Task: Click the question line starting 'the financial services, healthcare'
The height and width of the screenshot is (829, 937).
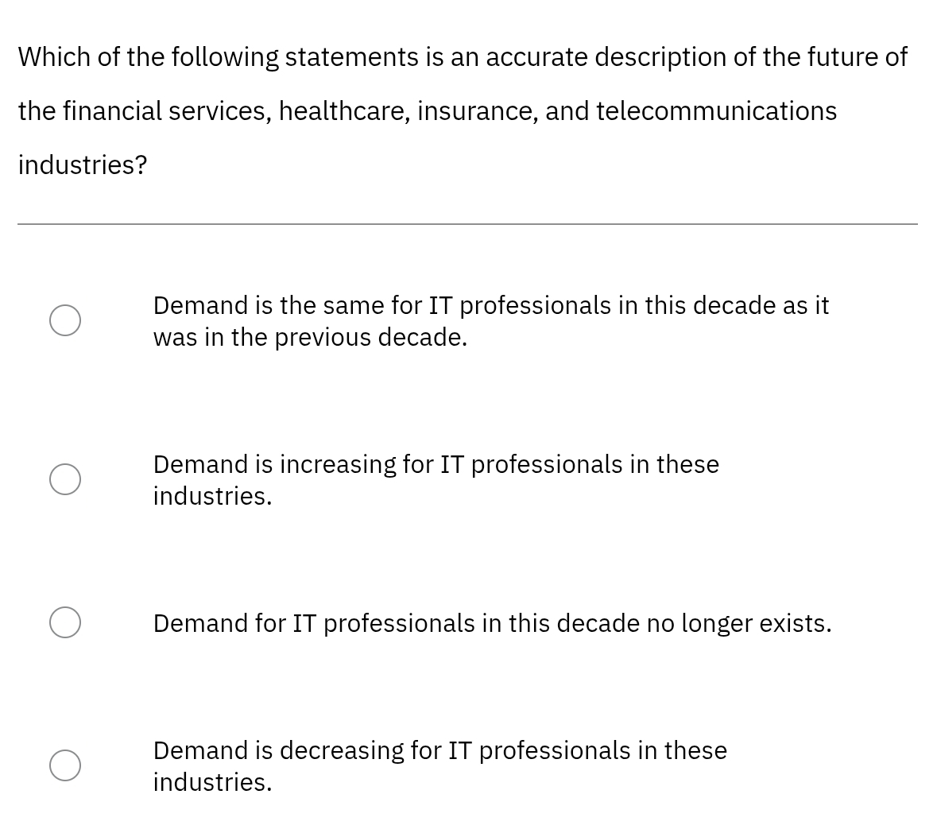Action: click(427, 111)
